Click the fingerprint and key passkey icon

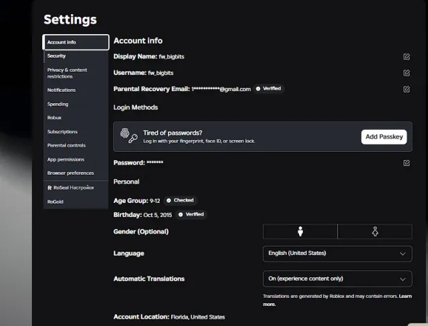[129, 135]
